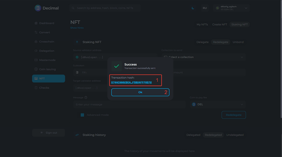This screenshot has height=157, width=282.
Task: Click the Convert arrows icon
Action: 36,32
